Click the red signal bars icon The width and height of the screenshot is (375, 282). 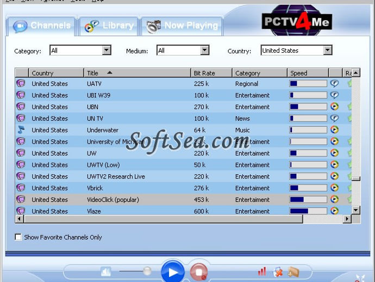(262, 272)
